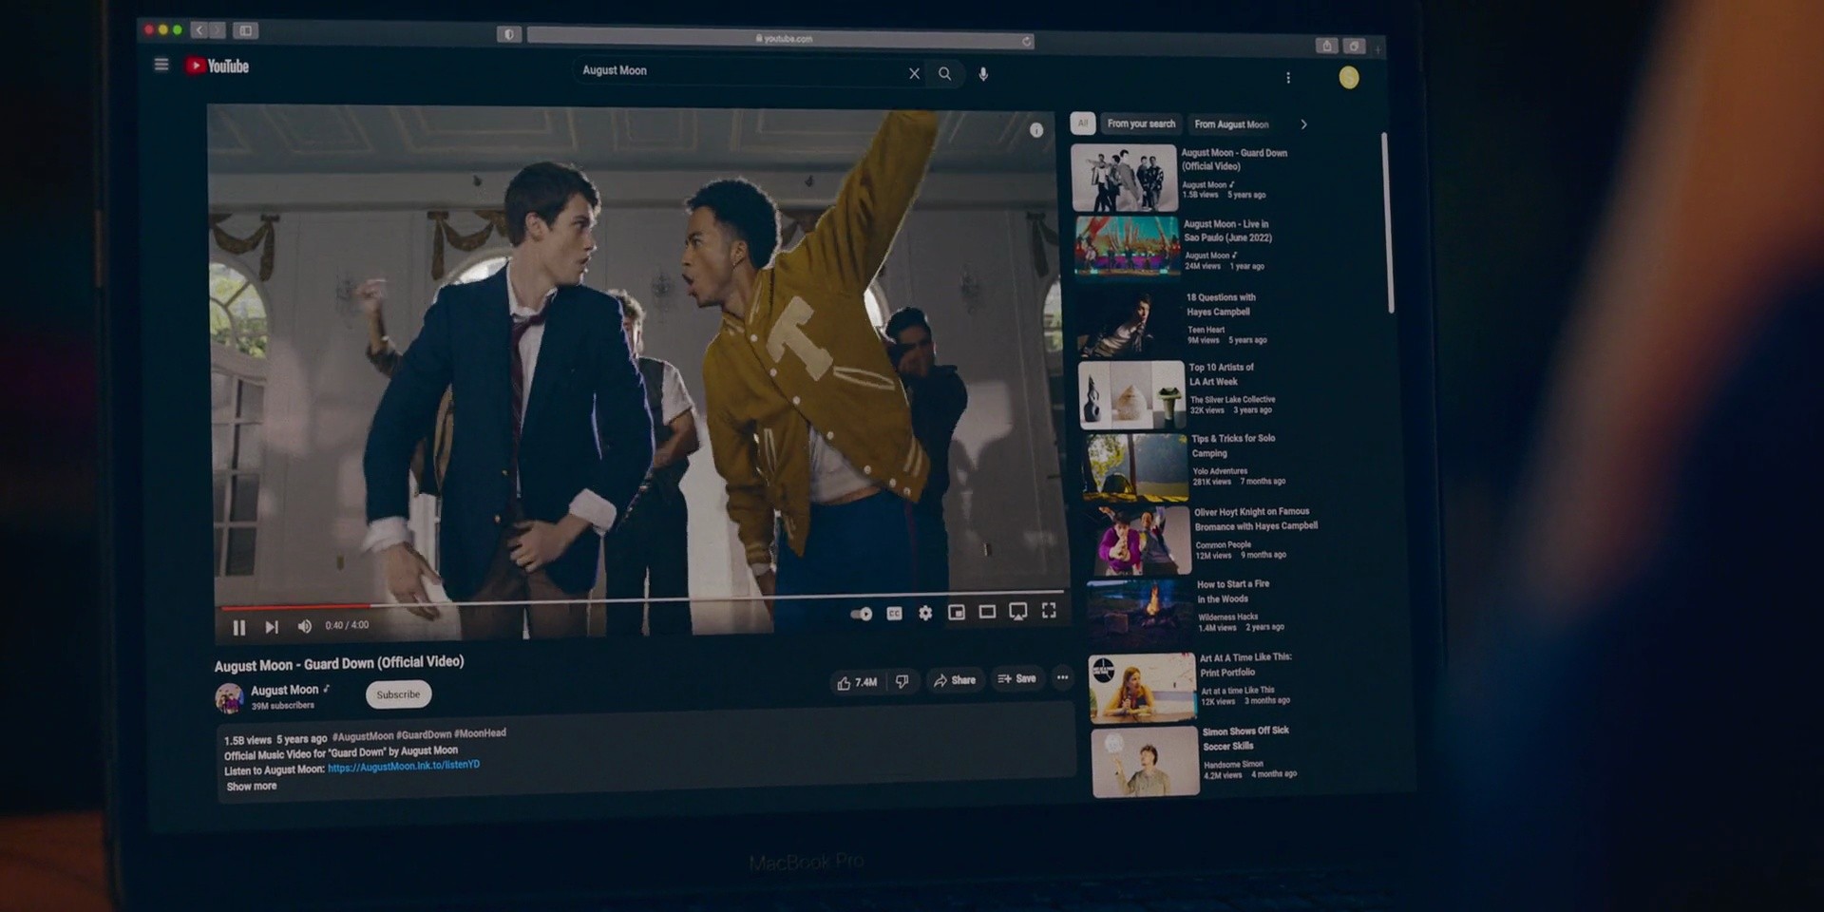
Task: Select the From your search chip
Action: point(1141,123)
